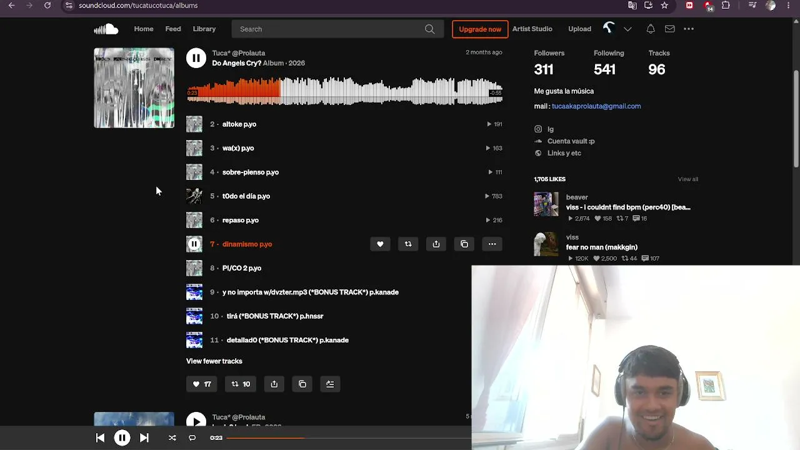Image resolution: width=800 pixels, height=450 pixels.
Task: Reload the browser page
Action: tap(47, 6)
